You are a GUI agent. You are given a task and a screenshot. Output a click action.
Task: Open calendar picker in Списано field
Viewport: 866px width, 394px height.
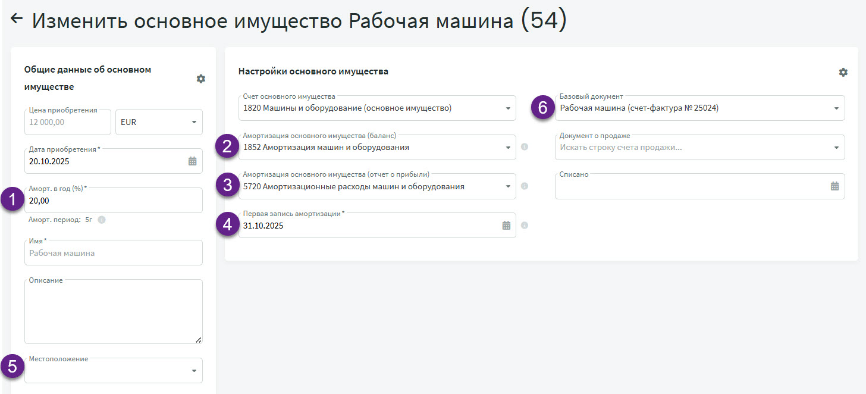834,186
